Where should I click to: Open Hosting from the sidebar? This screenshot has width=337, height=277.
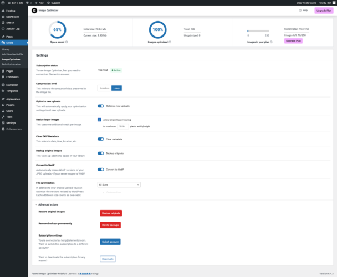11,11
